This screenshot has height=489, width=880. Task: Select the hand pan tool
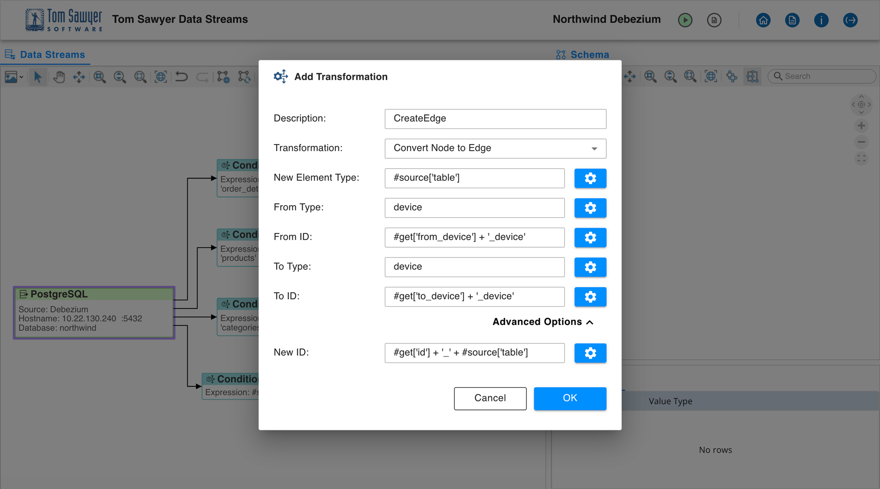59,77
